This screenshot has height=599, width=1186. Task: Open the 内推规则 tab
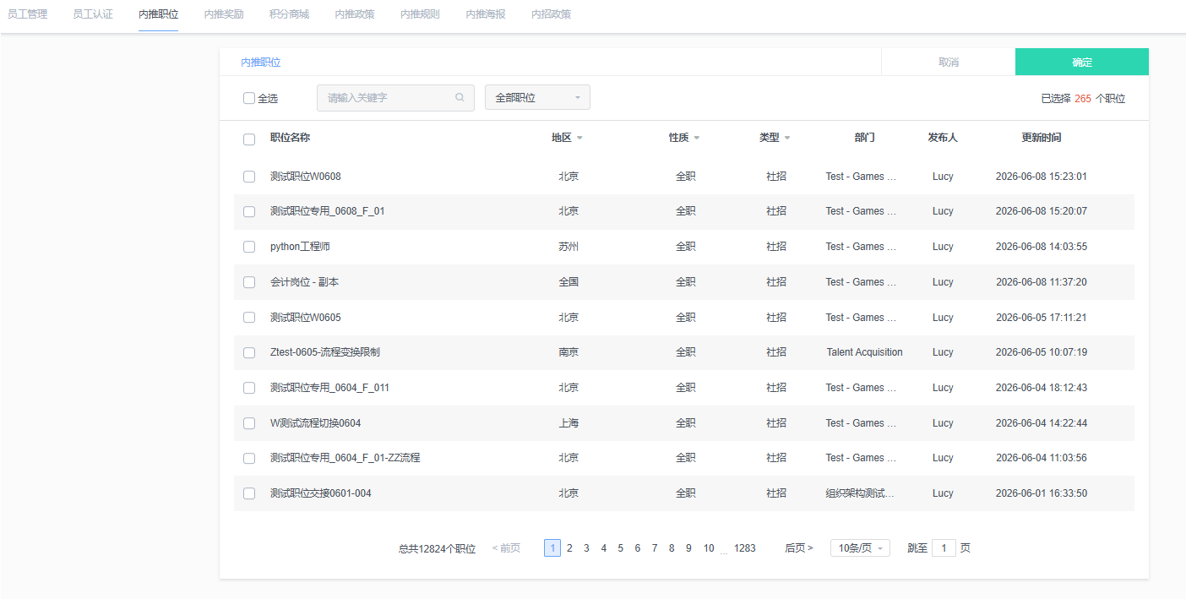pyautogui.click(x=420, y=14)
